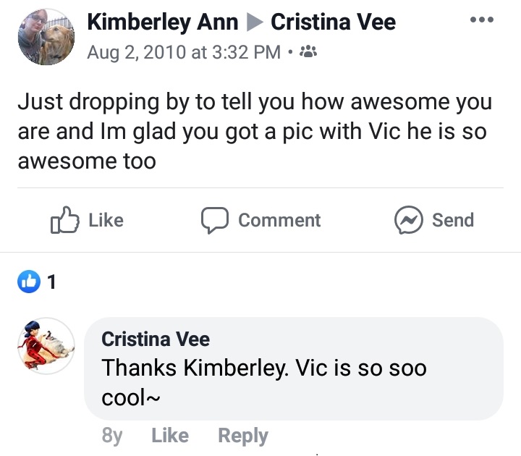Click the Send text label
The image size is (521, 456).
coord(453,220)
